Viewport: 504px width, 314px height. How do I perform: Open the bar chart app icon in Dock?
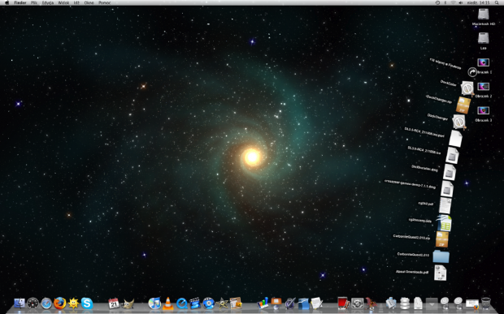tap(263, 303)
